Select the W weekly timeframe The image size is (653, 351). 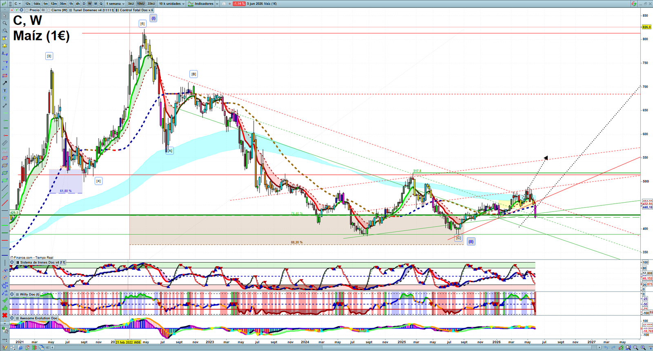tap(90, 4)
